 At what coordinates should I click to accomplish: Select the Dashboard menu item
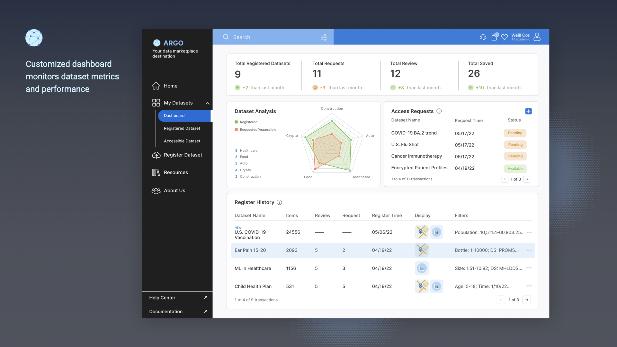[174, 115]
